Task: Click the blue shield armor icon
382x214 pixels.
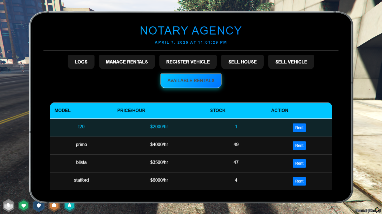Action: pos(39,206)
